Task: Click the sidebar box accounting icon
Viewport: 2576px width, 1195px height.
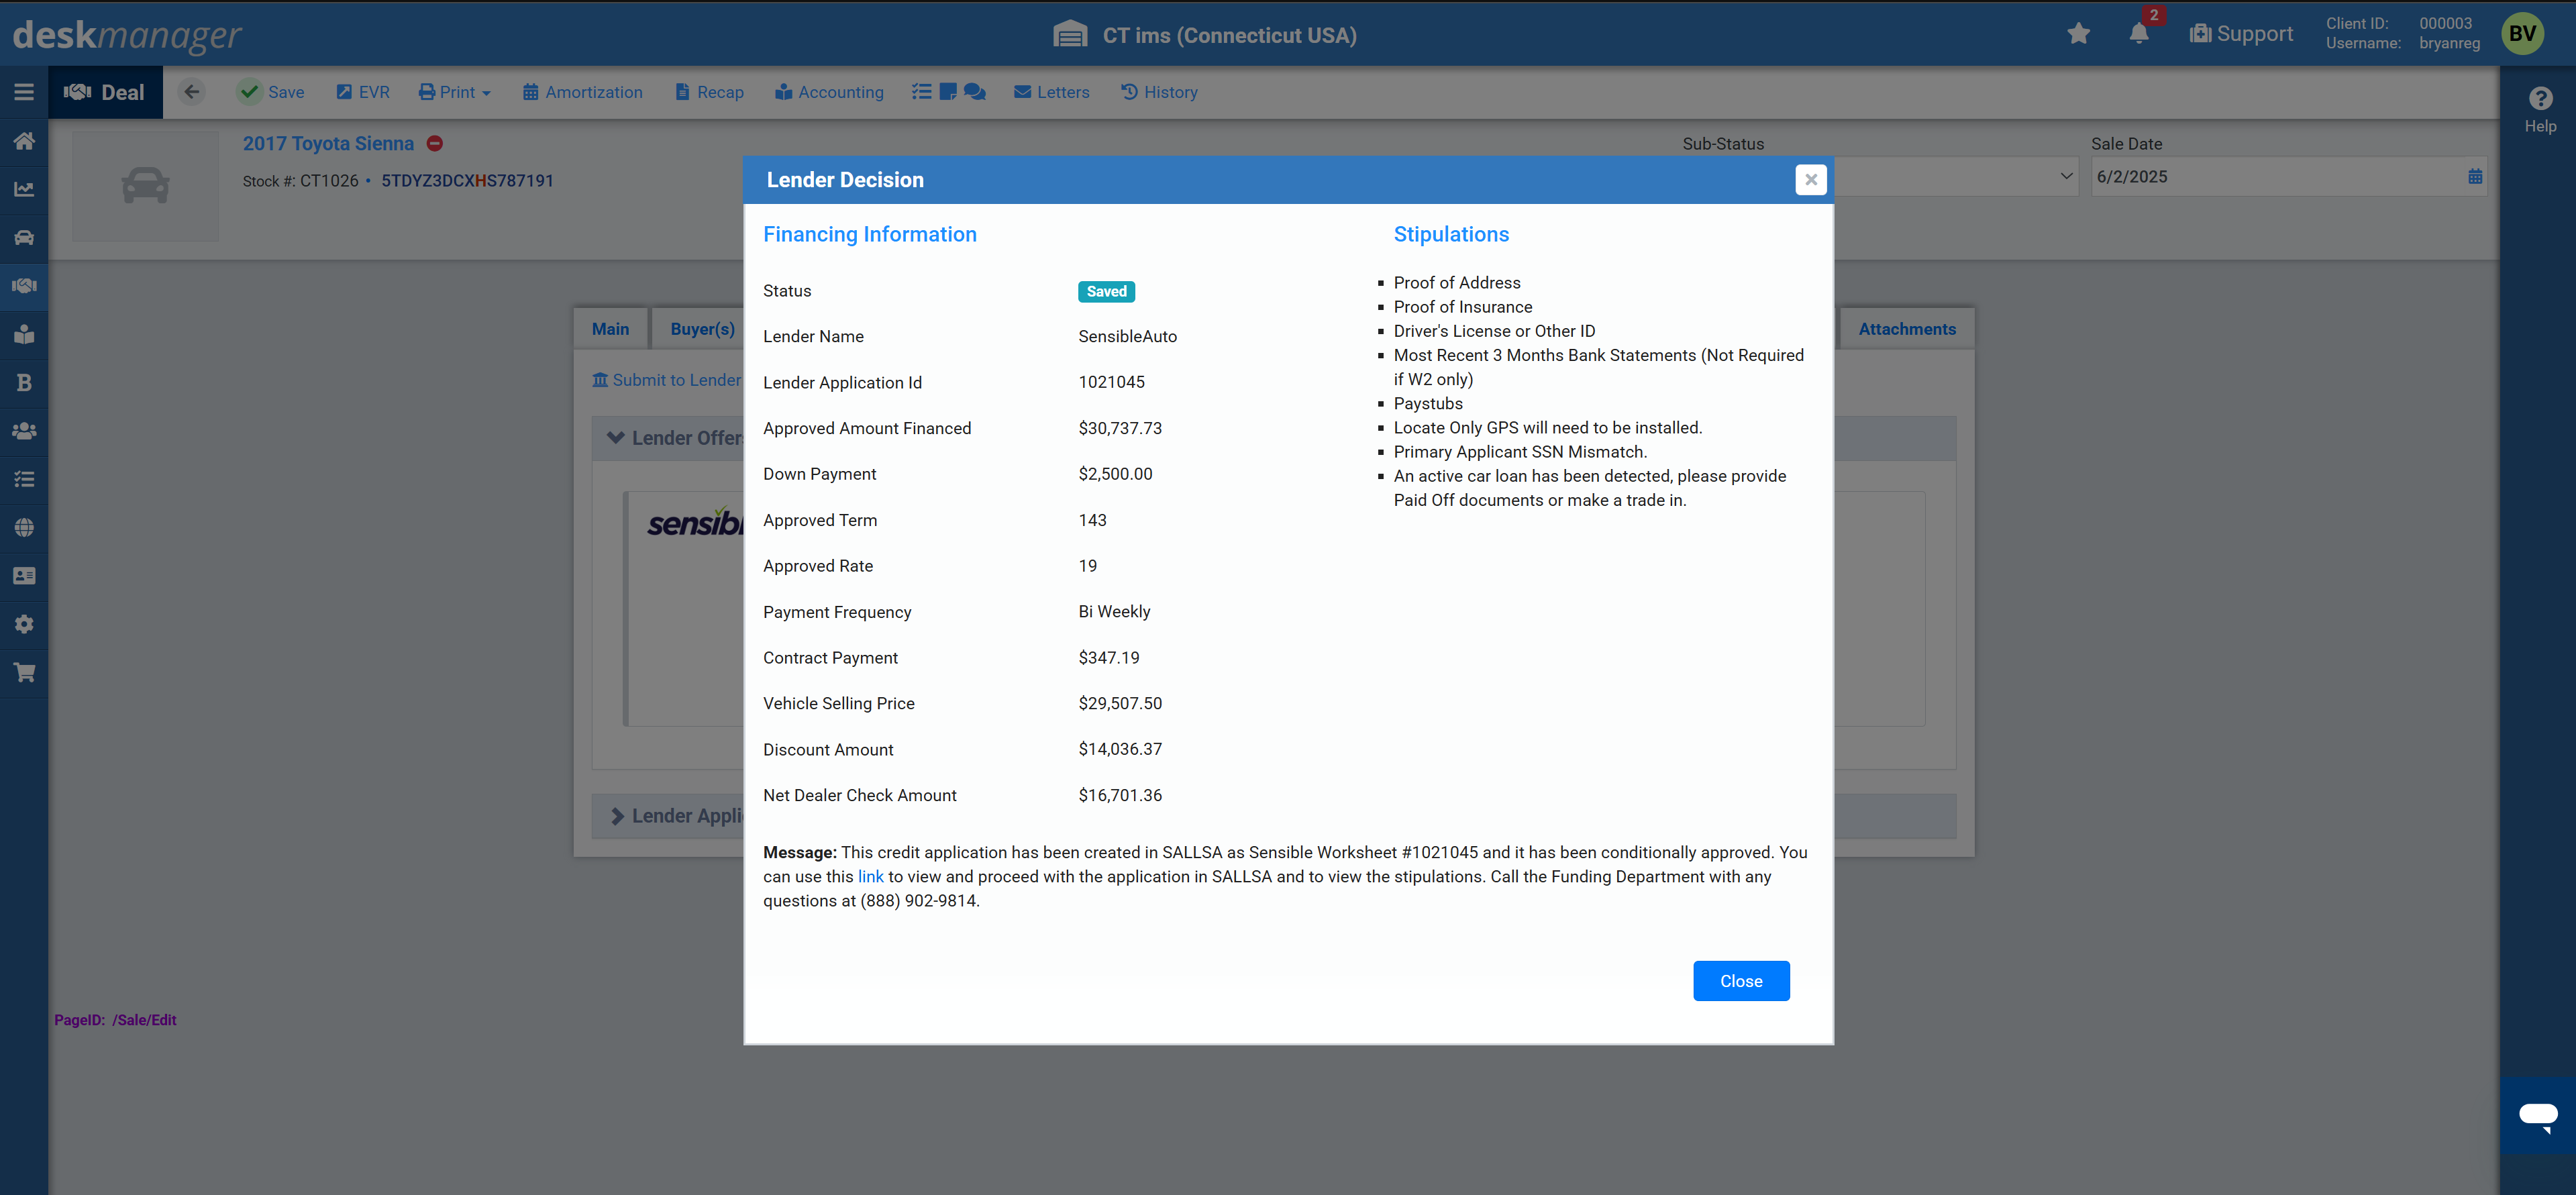Action: 24,334
